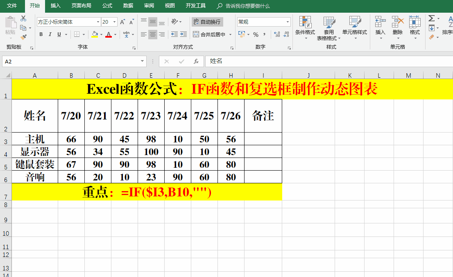This screenshot has width=453, height=277.
Task: Apply percent style to selected cells
Action: [x=256, y=35]
